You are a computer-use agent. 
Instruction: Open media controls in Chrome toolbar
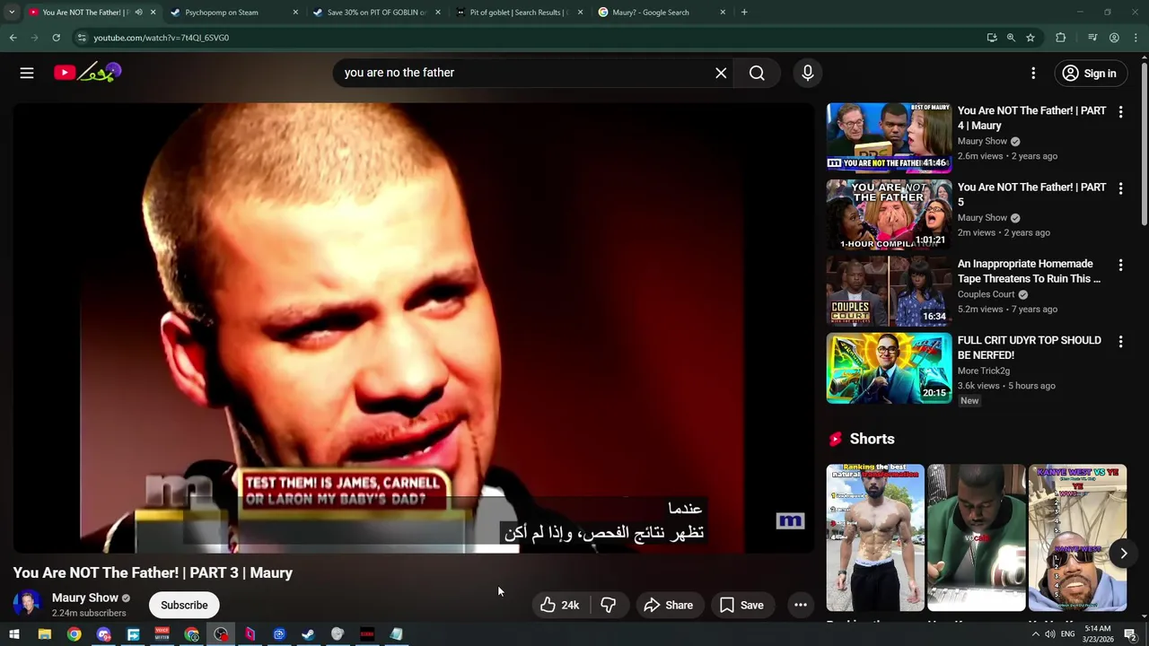click(x=1092, y=38)
